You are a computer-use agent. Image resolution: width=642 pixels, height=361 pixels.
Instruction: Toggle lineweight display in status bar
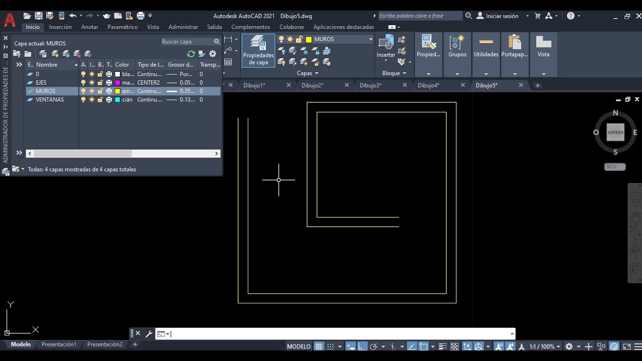[x=443, y=346]
